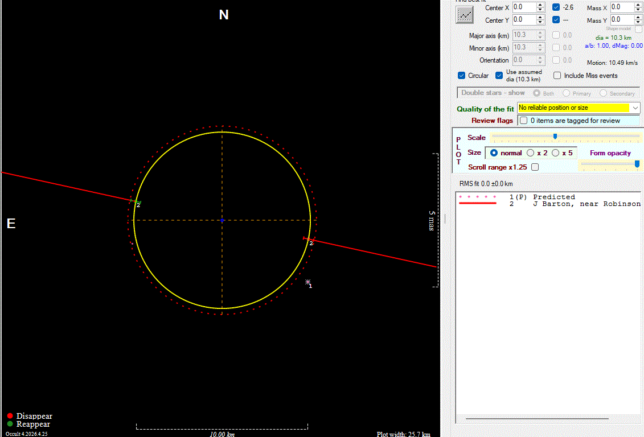The width and height of the screenshot is (644, 437).
Task: Click the Scale slider handle
Action: coord(555,136)
